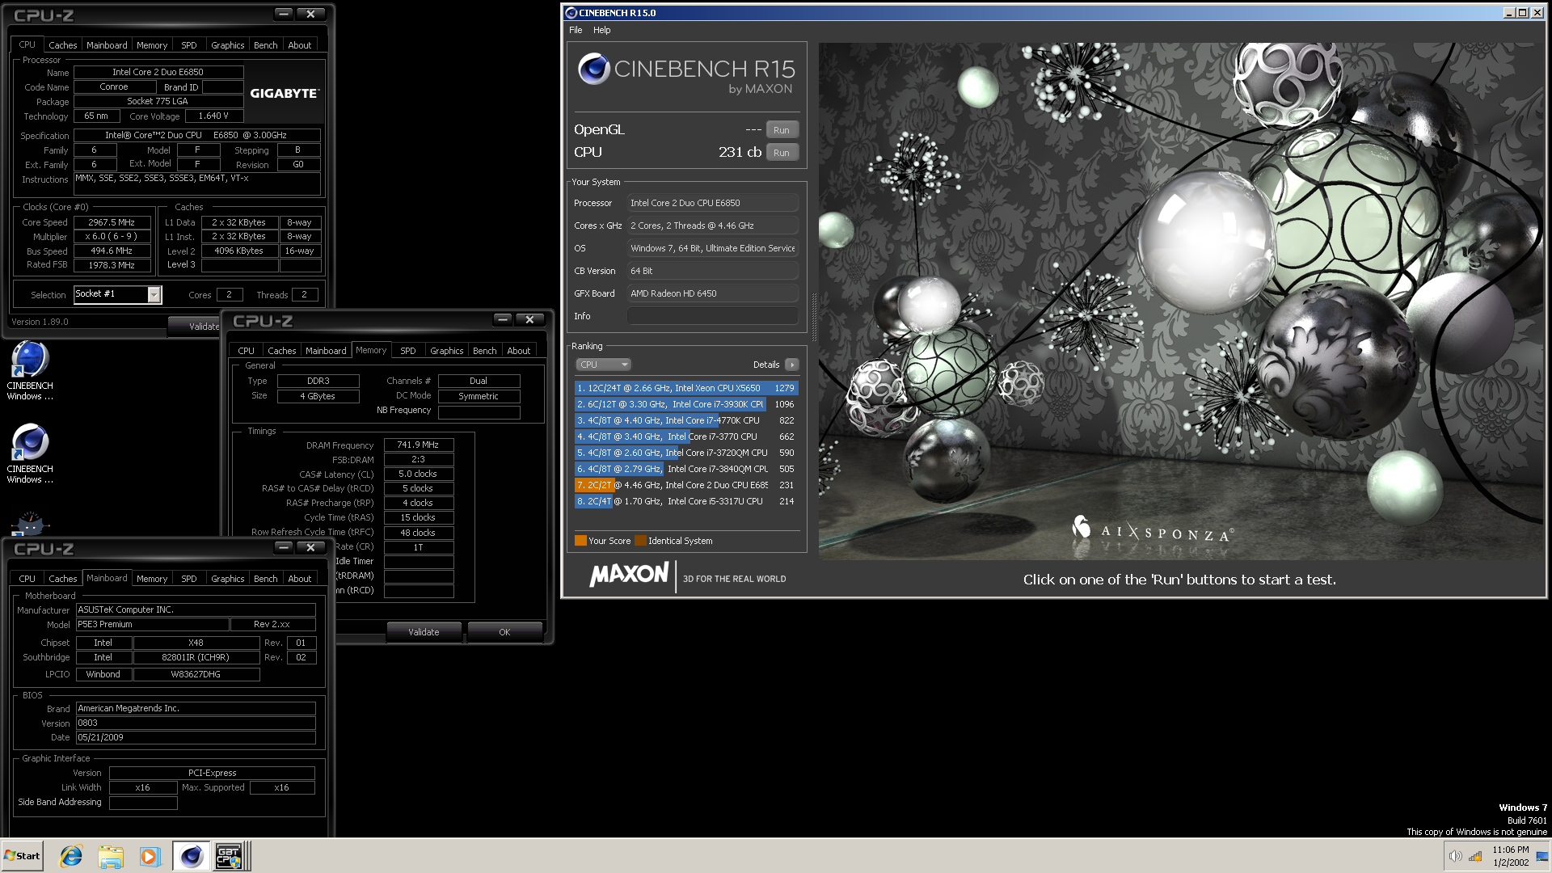Click the brown Identical System color swatch
This screenshot has width=1552, height=873.
point(640,541)
